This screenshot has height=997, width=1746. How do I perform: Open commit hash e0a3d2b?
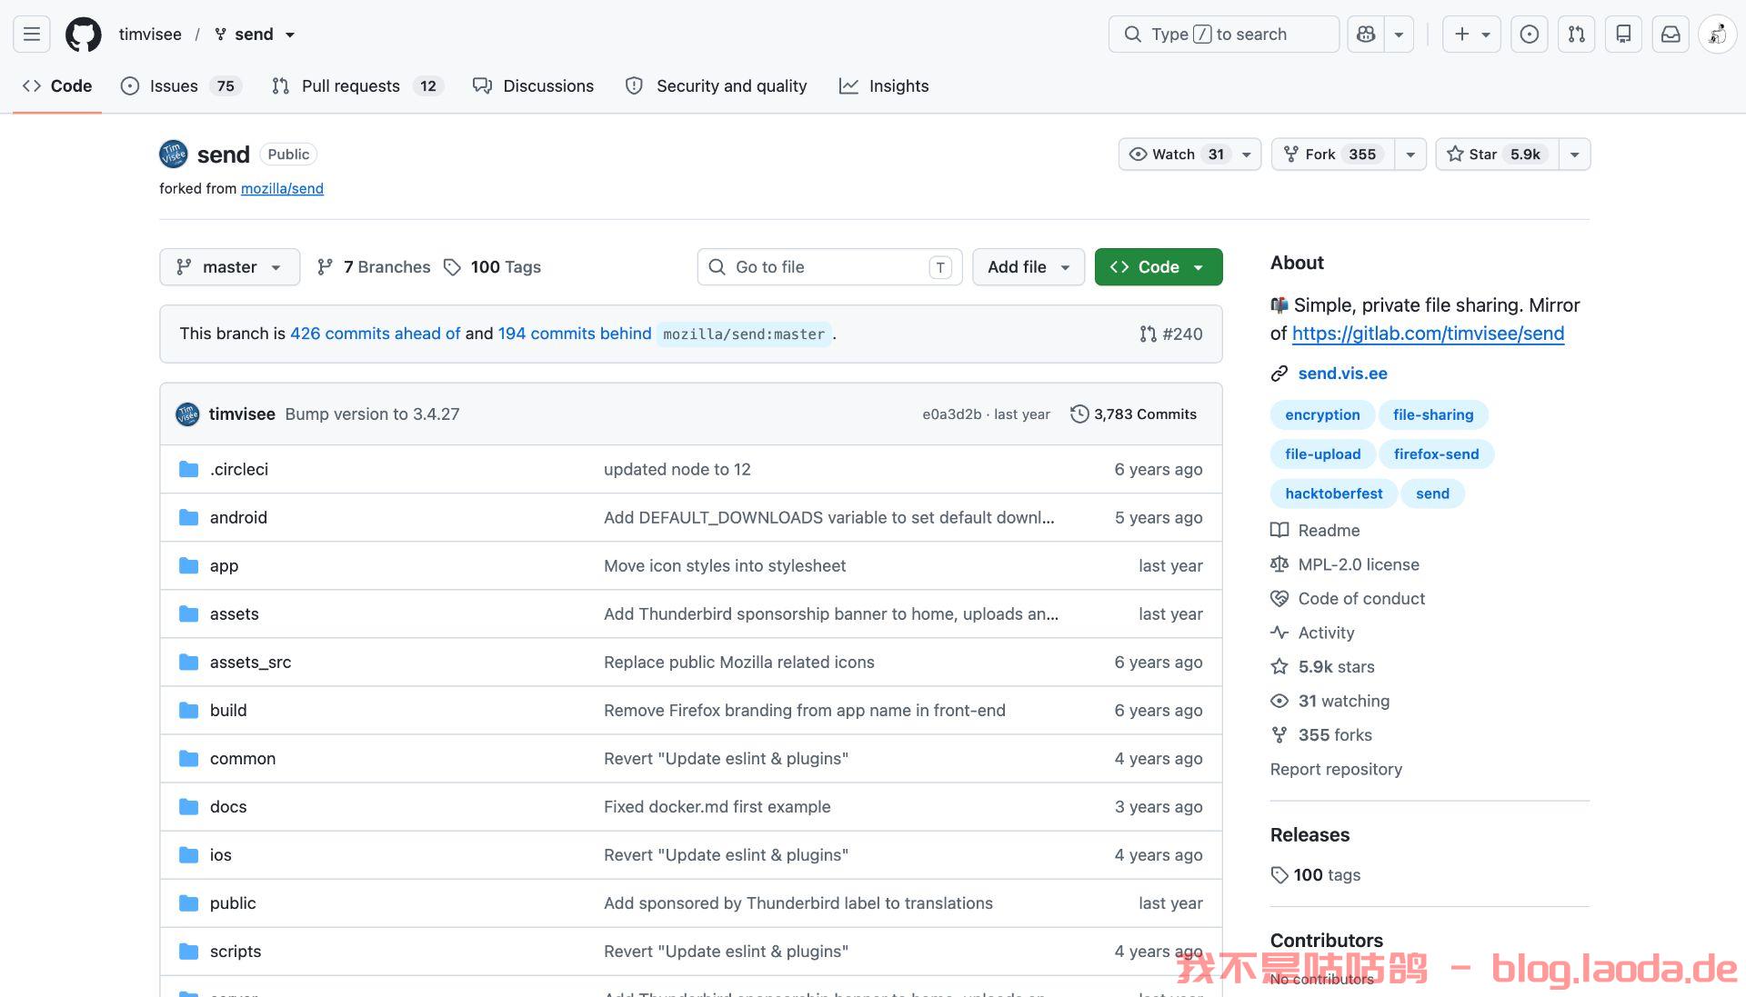[x=951, y=414]
